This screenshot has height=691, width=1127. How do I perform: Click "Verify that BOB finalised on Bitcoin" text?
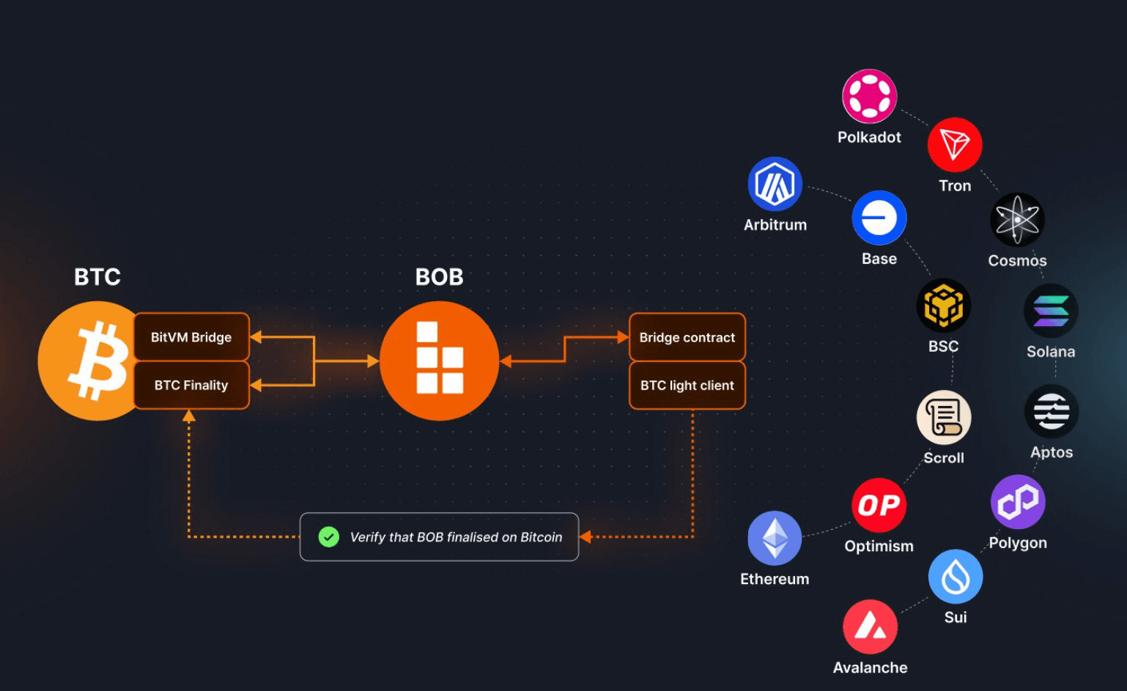click(x=456, y=537)
